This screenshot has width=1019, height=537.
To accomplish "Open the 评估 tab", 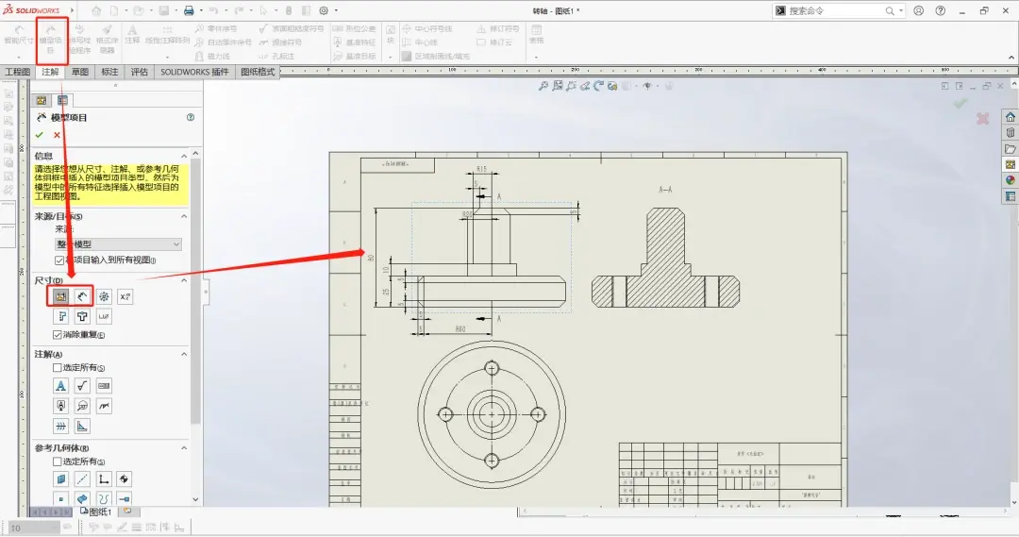I will [139, 72].
